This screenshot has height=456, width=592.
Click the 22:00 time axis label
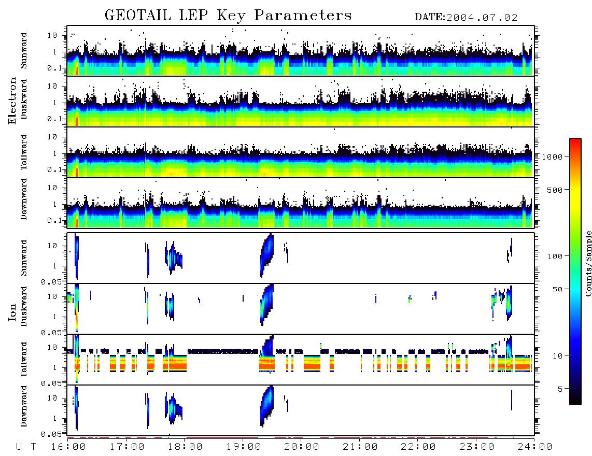click(418, 447)
